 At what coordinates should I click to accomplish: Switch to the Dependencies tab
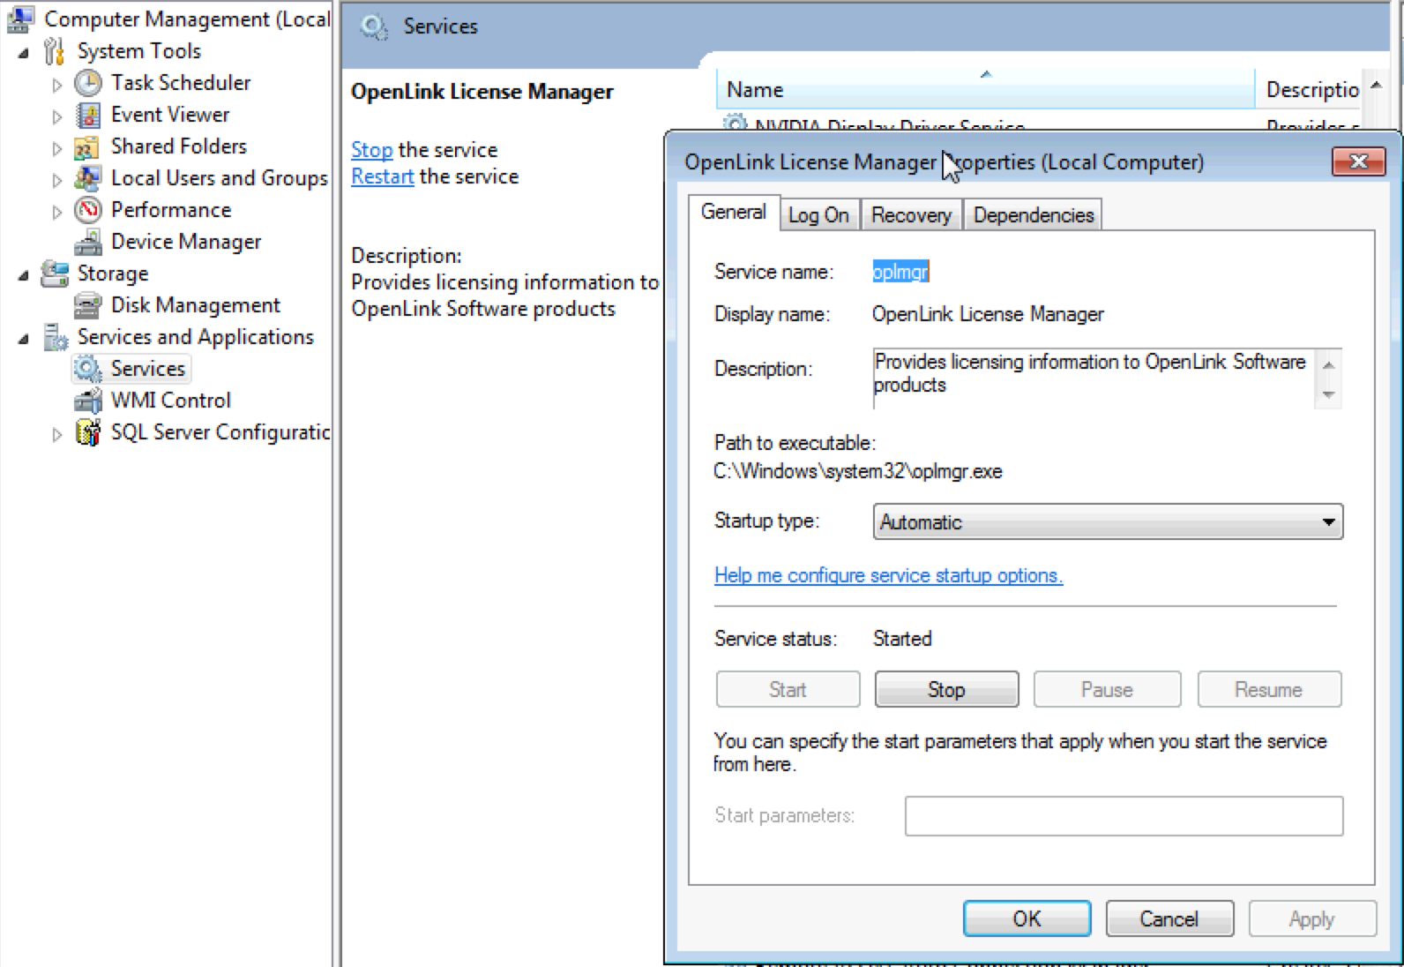pyautogui.click(x=1033, y=215)
